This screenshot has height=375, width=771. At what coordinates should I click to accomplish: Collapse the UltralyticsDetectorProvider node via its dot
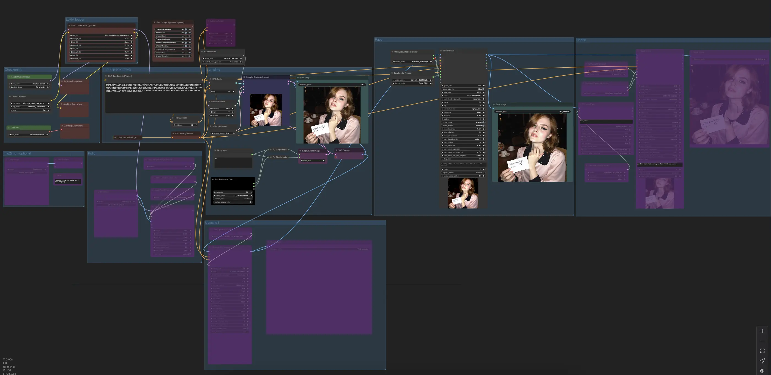tap(392, 52)
